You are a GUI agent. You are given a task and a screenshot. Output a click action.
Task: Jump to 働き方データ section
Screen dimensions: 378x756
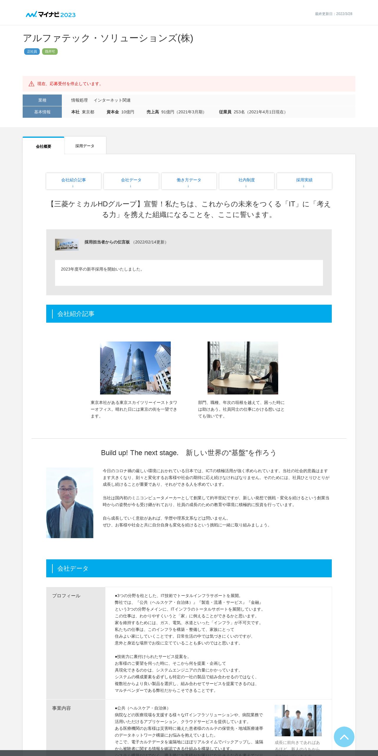point(189,181)
